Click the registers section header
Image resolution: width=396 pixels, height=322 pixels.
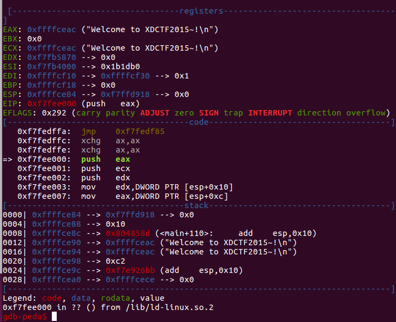[201, 11]
